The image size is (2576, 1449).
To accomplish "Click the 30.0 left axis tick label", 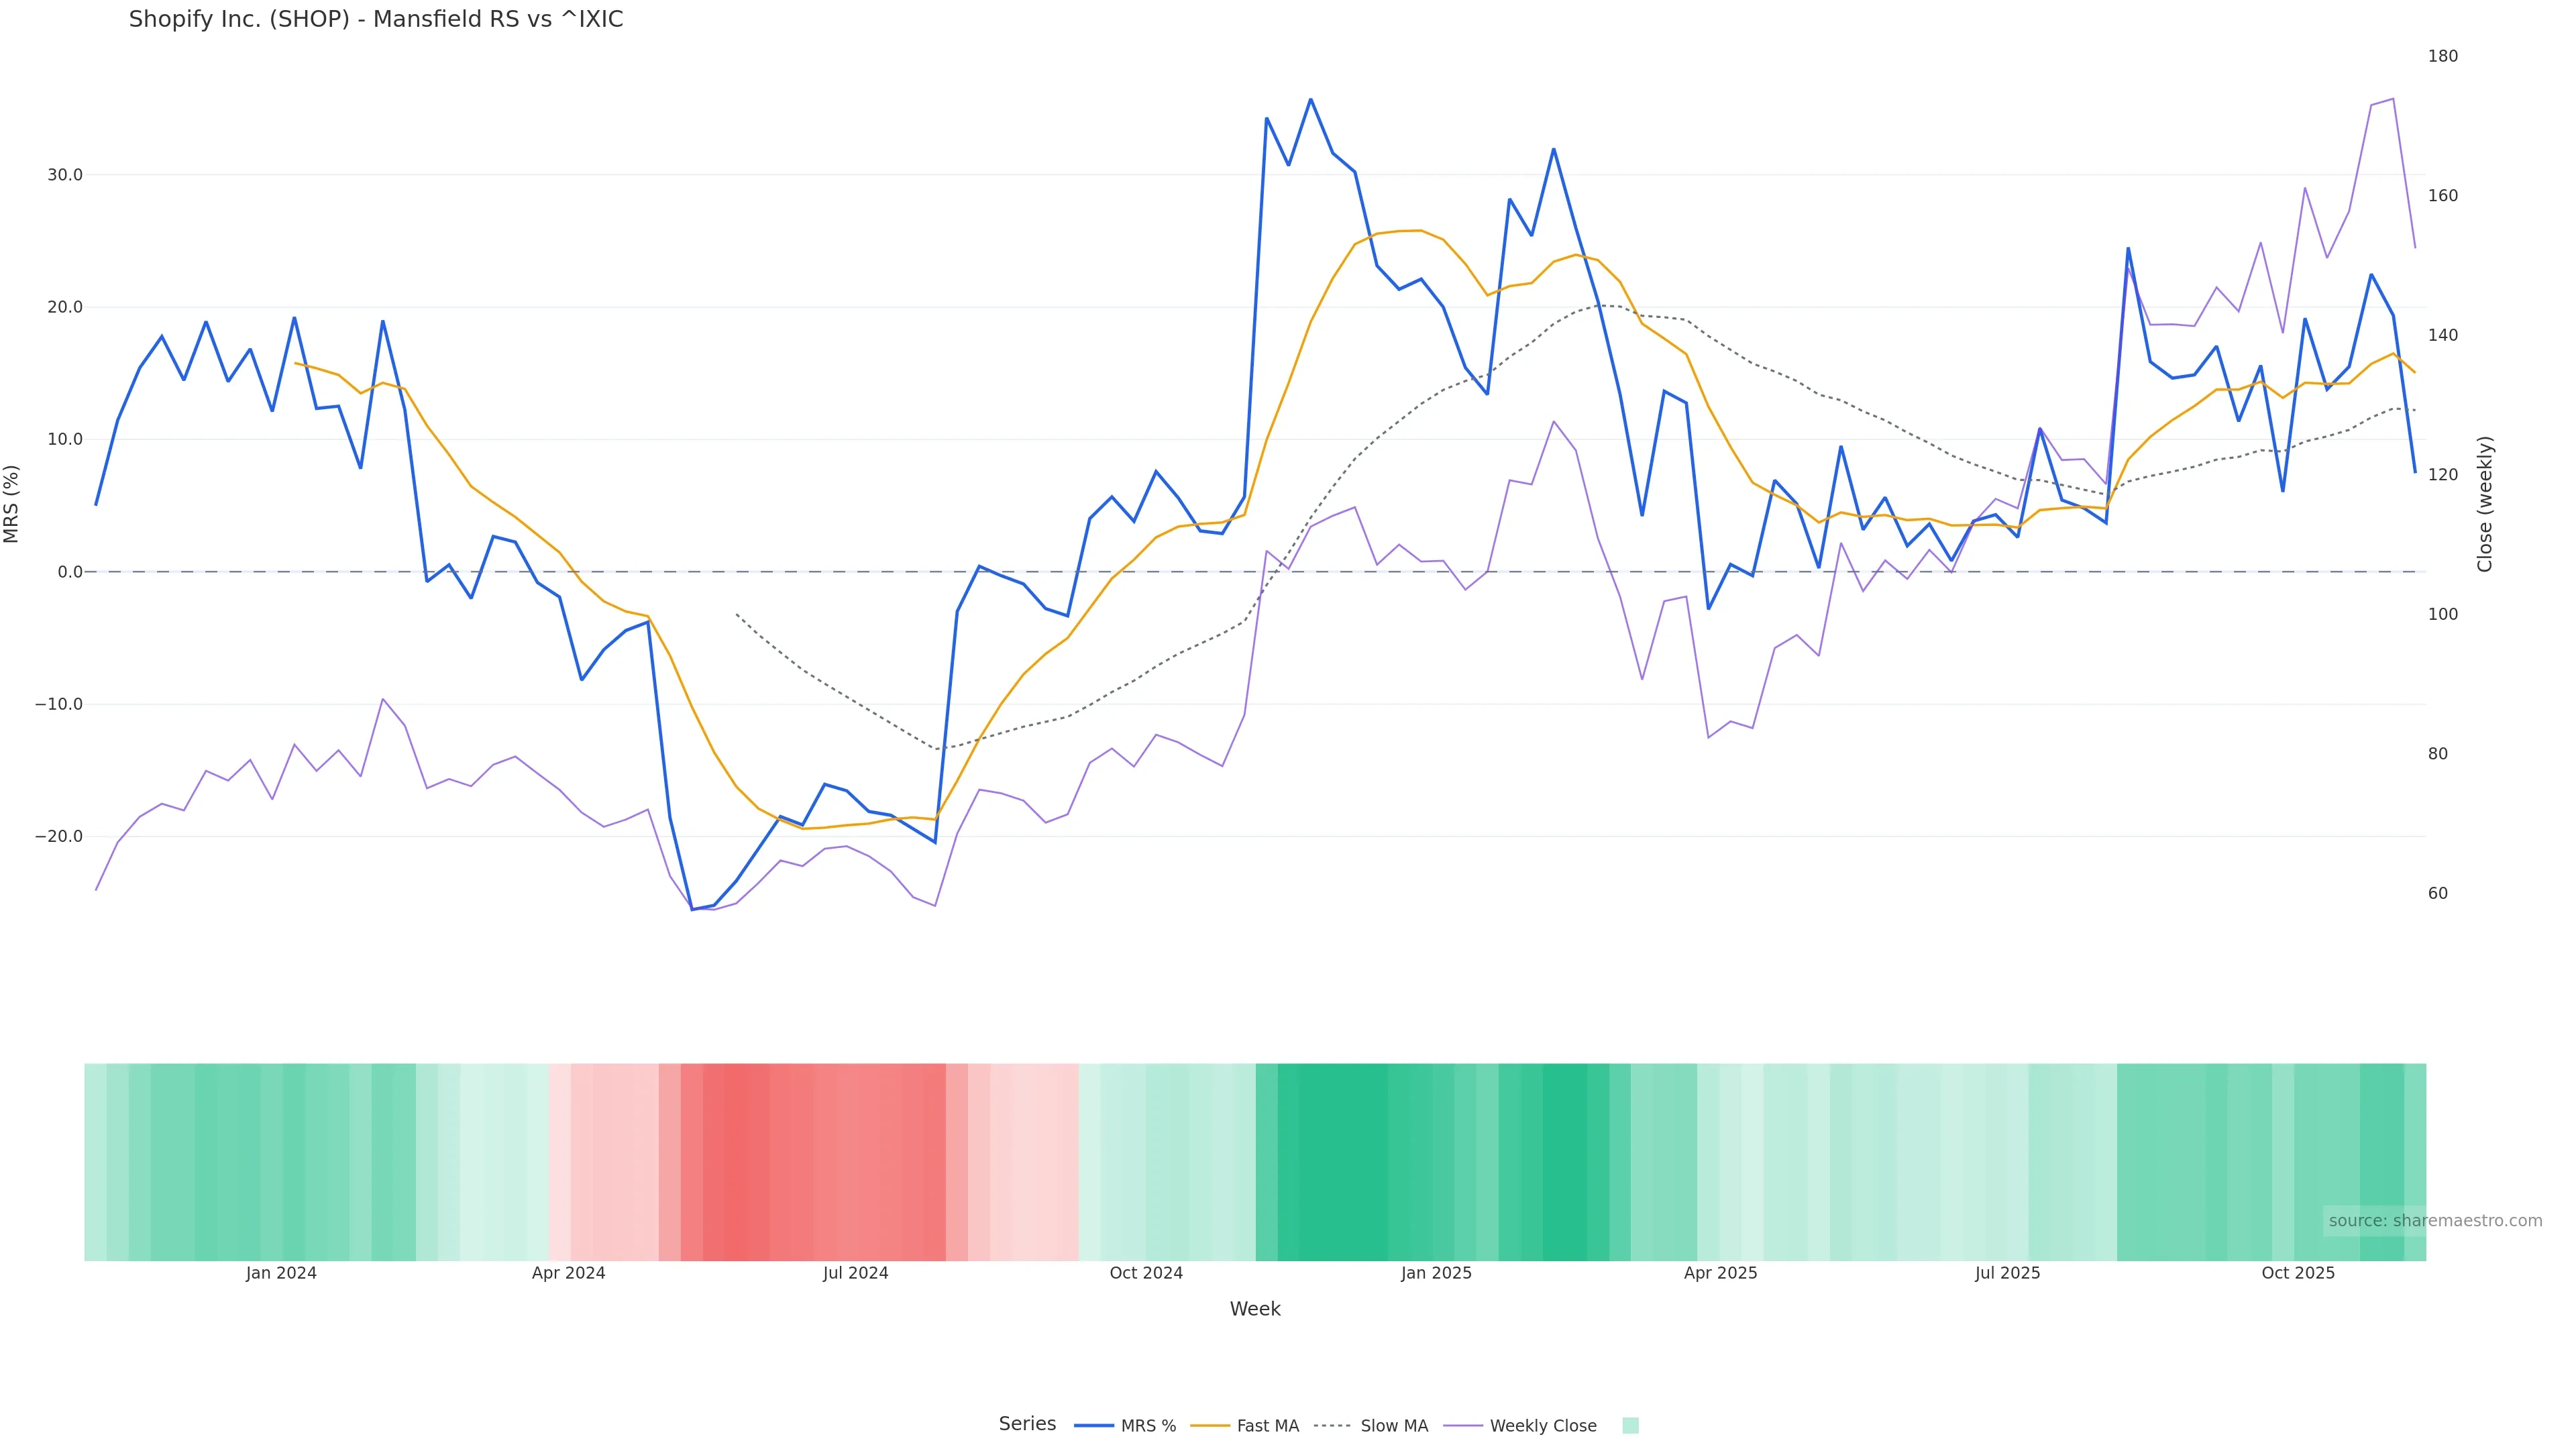I will 65,175.
